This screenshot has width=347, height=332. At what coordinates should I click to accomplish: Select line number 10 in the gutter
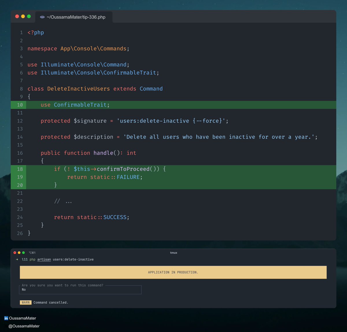coord(20,105)
